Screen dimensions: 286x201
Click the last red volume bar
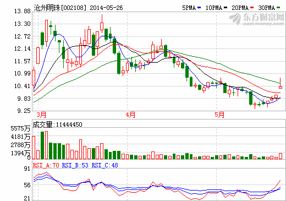click(280, 156)
